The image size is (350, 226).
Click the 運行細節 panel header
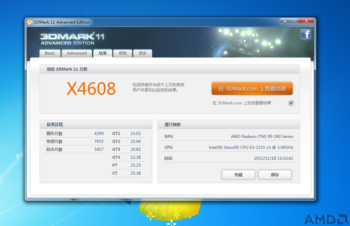(x=228, y=125)
